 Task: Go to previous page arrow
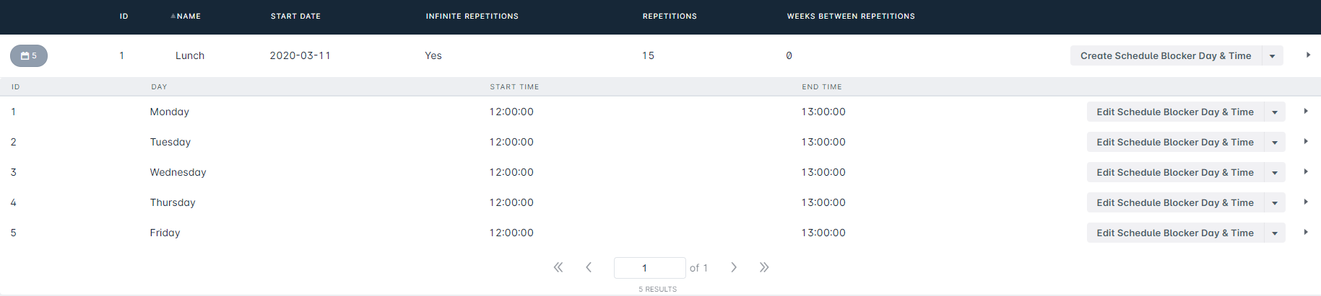[x=589, y=267]
